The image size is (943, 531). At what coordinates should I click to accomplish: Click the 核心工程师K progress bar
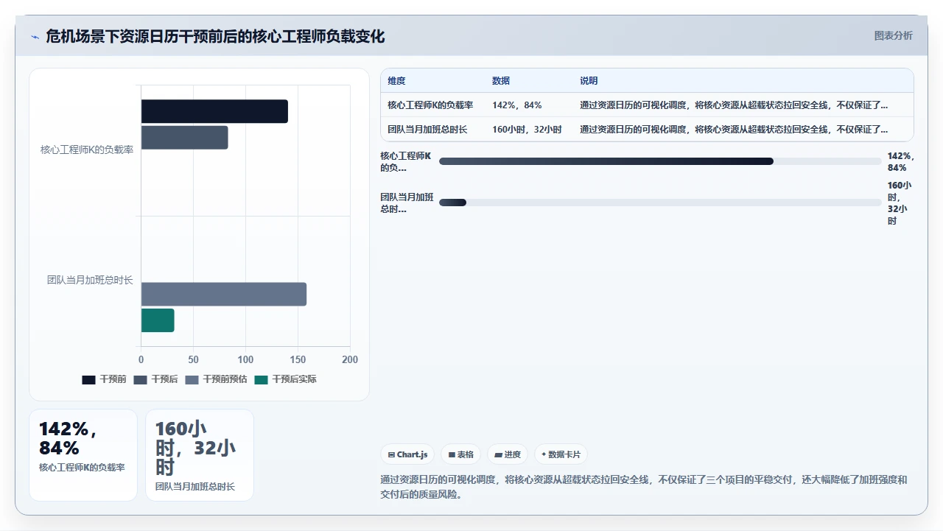pos(660,161)
